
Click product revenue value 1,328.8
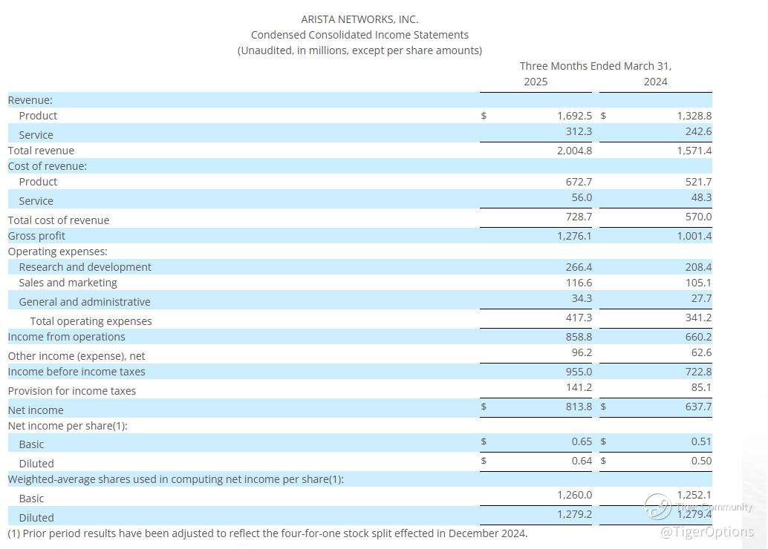tap(694, 116)
